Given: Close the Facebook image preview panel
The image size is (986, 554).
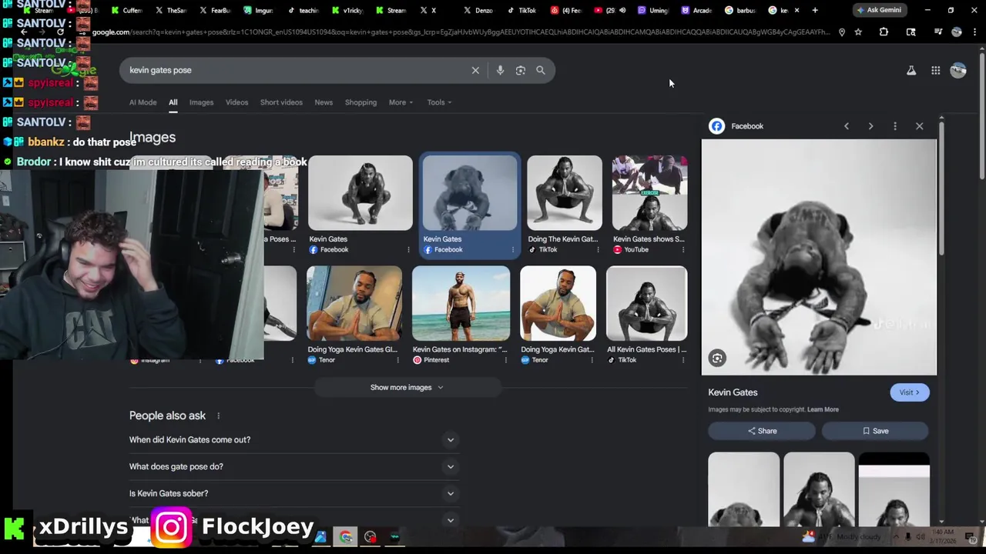Looking at the screenshot, I should point(919,126).
